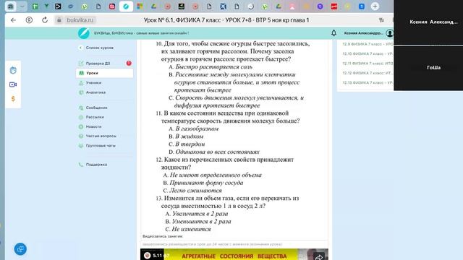Click the Bukvika round logo in header
Viewport: 463px width, 260px height.
pyautogui.click(x=84, y=33)
